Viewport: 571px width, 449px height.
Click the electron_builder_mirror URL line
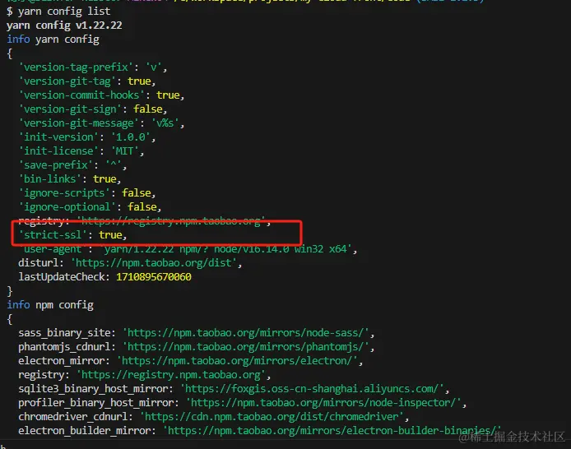click(x=260, y=431)
